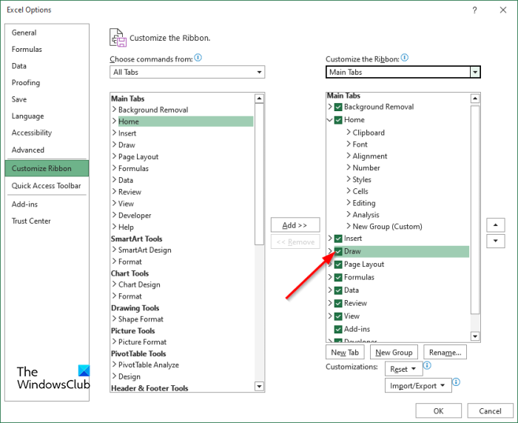Click the New Group button
The image size is (518, 423).
tap(394, 353)
